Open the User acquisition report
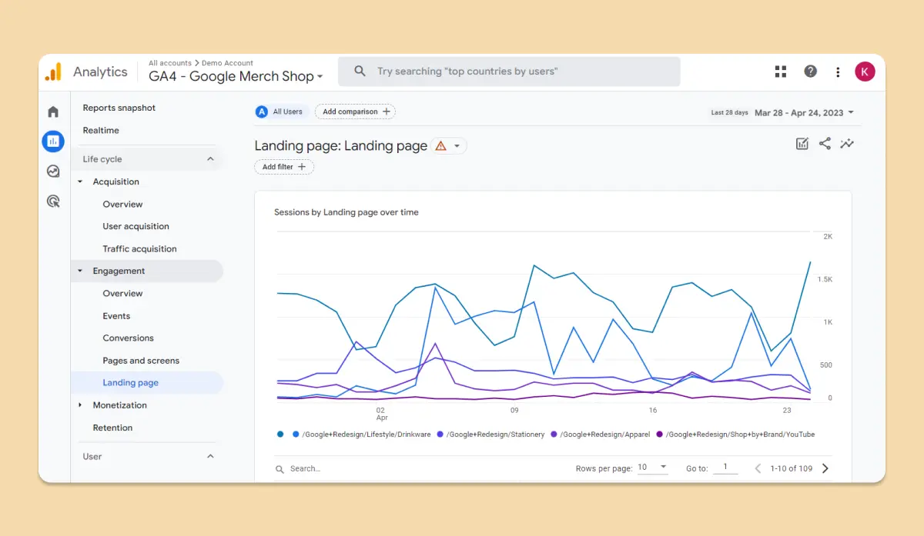Viewport: 924px width, 536px height. [x=136, y=227]
